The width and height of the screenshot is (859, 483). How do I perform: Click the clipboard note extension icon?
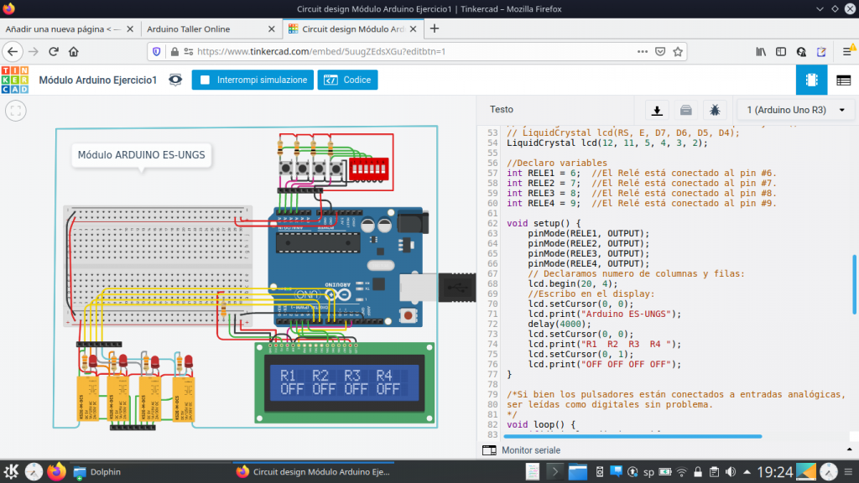(x=821, y=51)
